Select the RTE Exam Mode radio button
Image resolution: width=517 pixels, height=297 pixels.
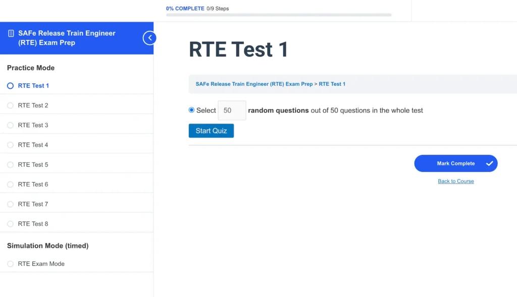click(11, 263)
